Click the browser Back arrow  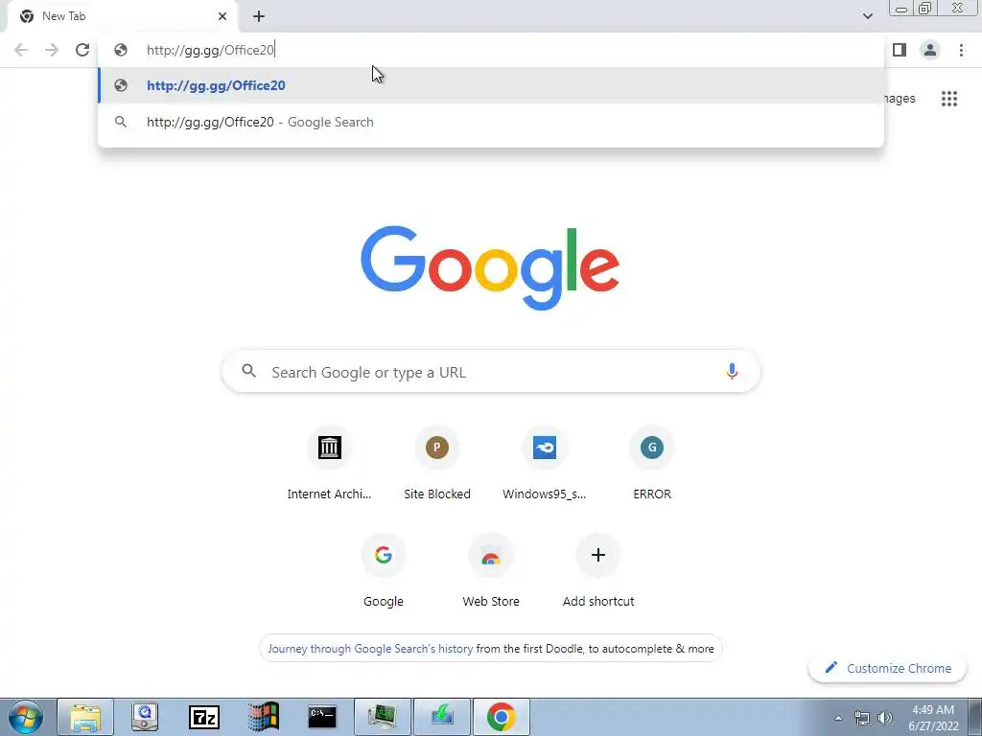21,50
